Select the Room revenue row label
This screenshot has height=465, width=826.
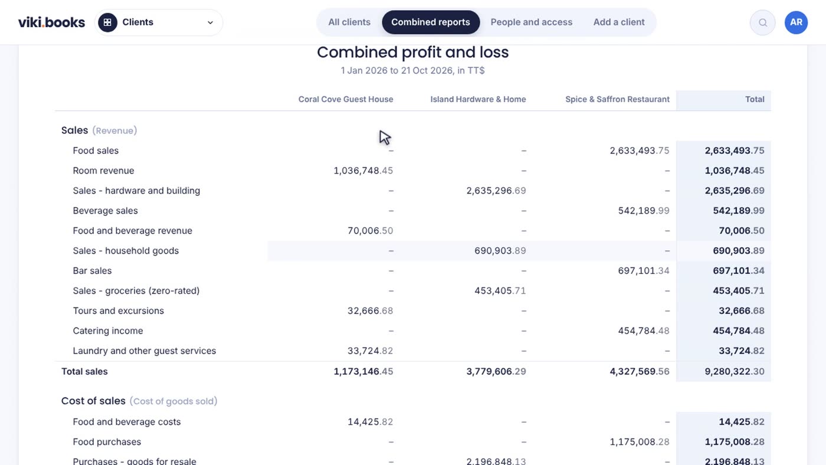pyautogui.click(x=103, y=171)
